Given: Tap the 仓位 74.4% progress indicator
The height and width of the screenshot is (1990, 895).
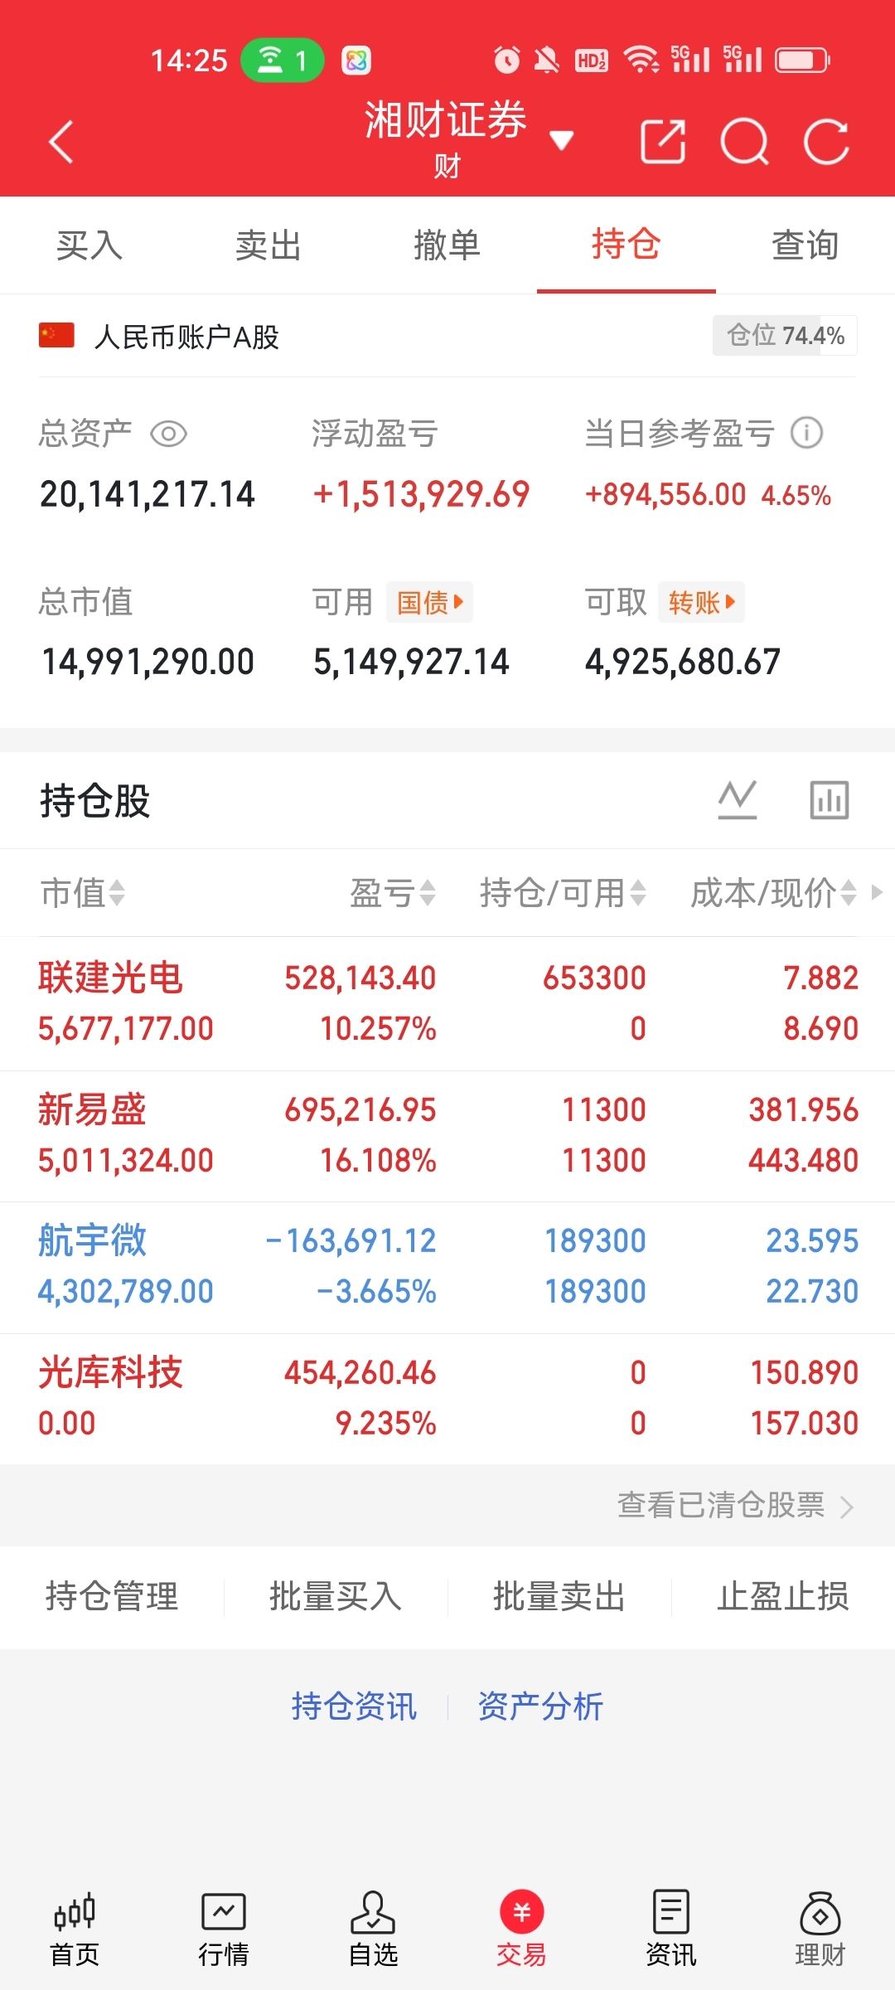Looking at the screenshot, I should click(785, 336).
